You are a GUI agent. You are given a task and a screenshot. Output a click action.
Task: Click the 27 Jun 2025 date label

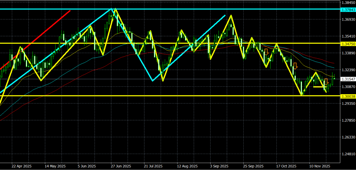click(x=121, y=166)
